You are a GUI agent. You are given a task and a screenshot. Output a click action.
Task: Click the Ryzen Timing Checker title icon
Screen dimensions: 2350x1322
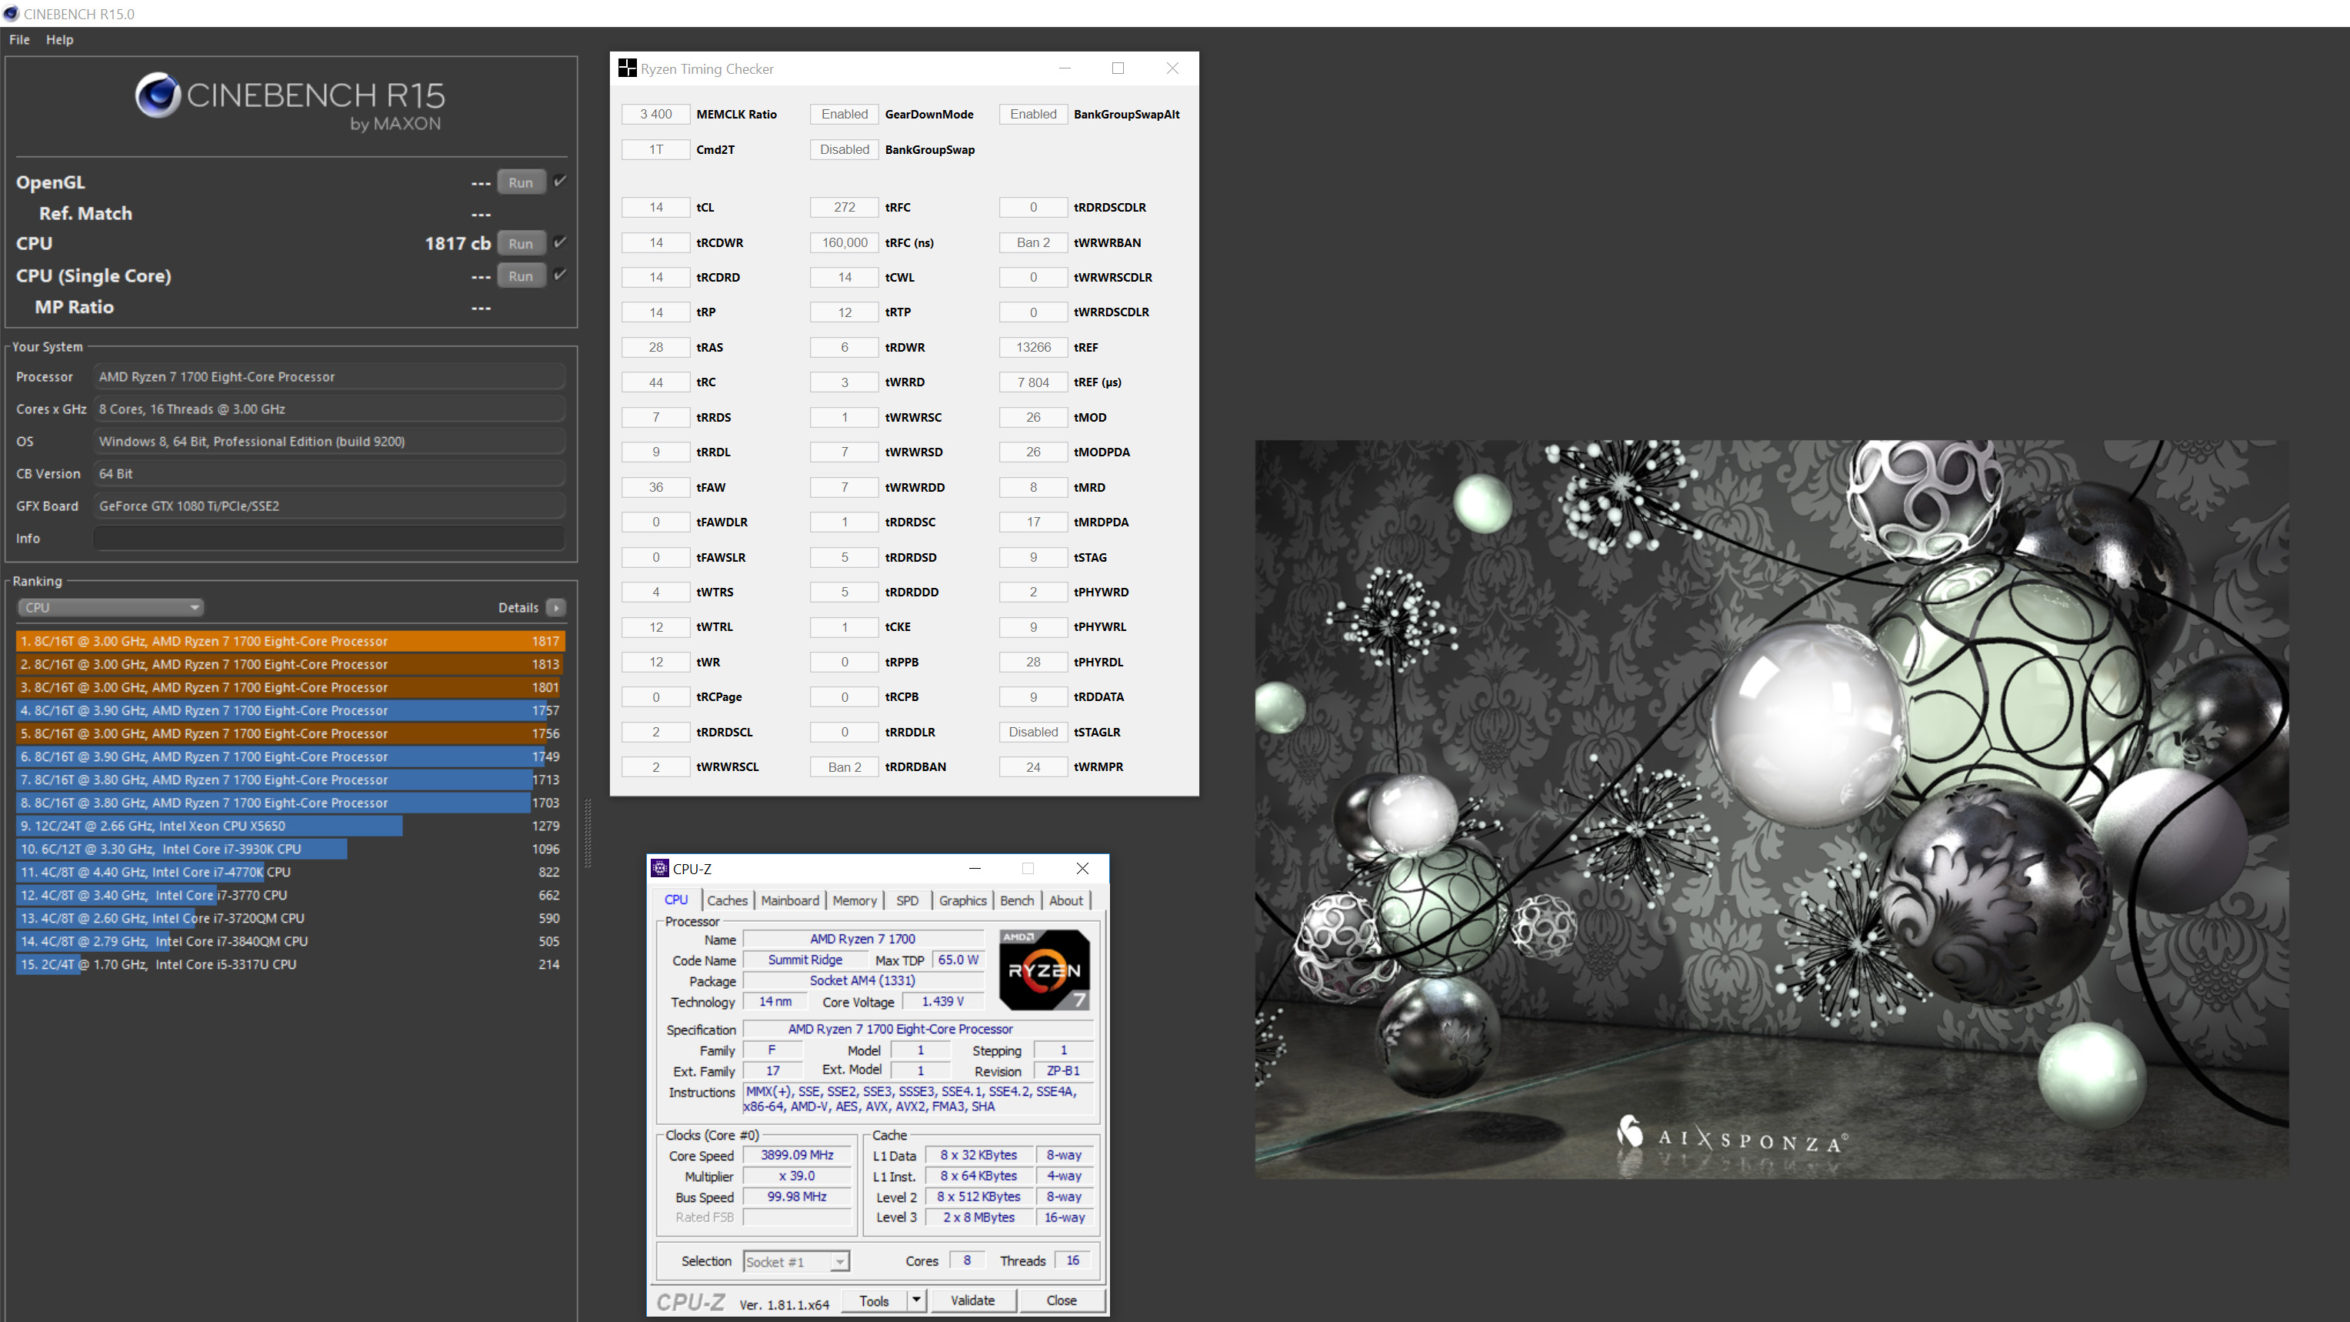pos(627,68)
